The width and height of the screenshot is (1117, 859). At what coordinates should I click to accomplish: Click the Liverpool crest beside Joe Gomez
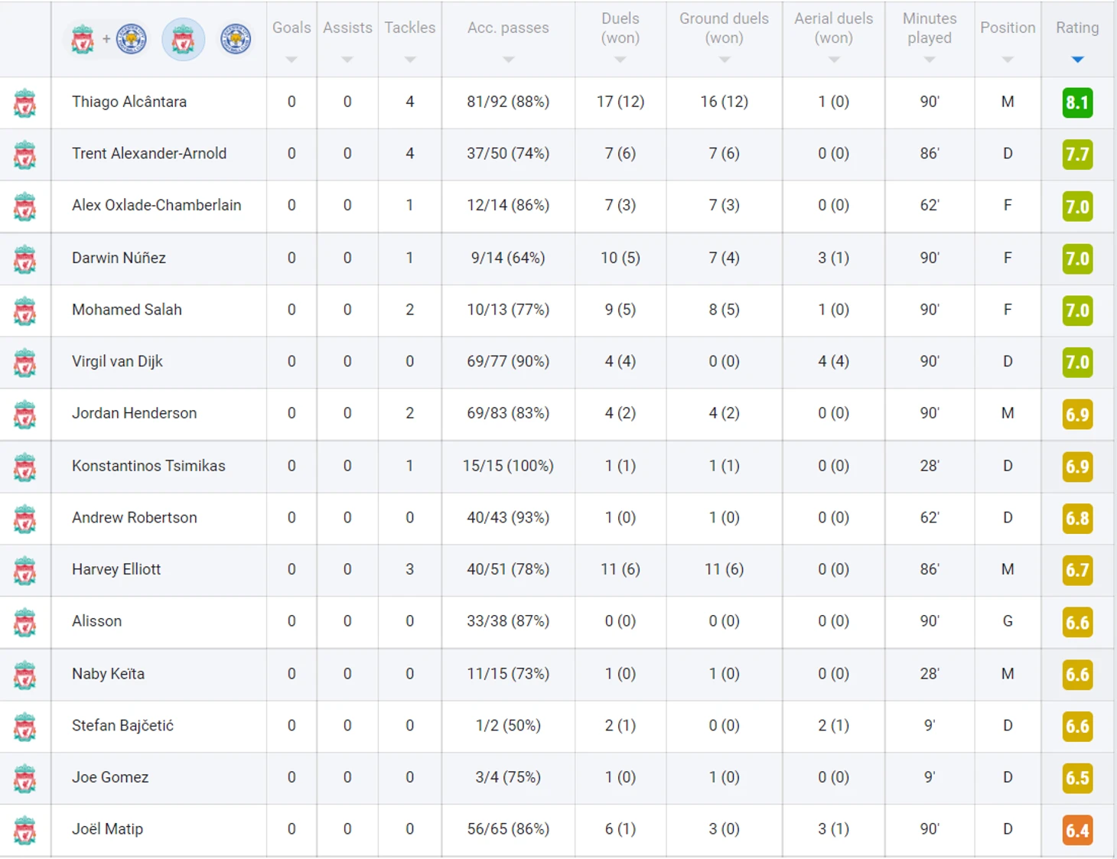pos(25,779)
